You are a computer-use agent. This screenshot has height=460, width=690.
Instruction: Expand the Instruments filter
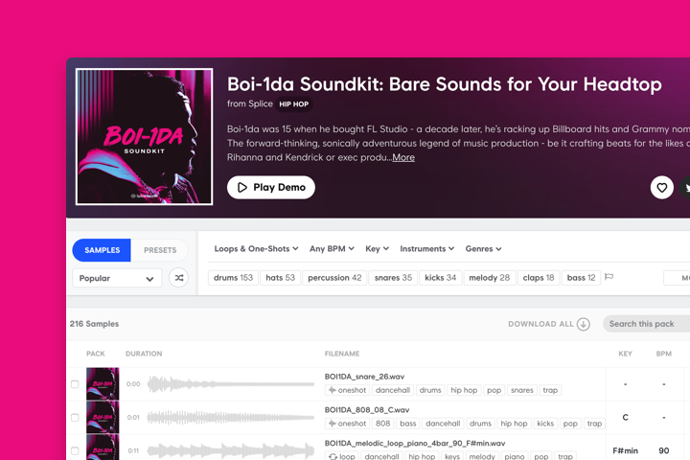click(x=426, y=249)
